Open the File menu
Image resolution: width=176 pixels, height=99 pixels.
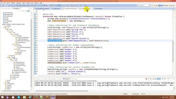[1, 3]
